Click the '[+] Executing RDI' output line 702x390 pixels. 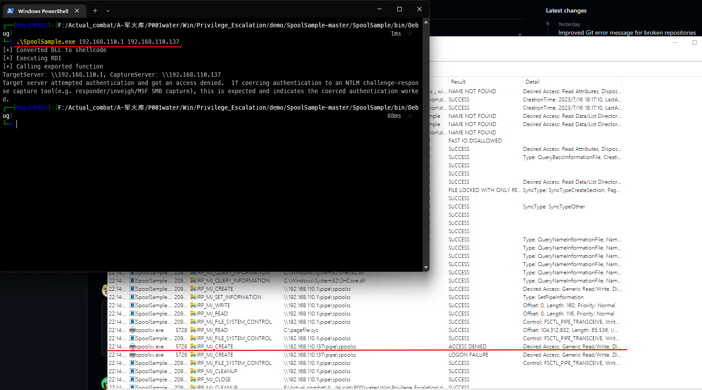pos(32,58)
